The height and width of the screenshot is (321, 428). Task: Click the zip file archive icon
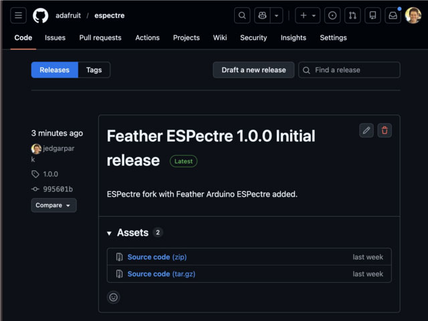click(119, 257)
